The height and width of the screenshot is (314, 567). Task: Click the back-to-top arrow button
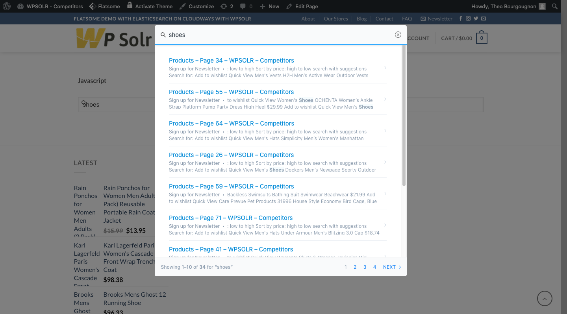(x=545, y=299)
